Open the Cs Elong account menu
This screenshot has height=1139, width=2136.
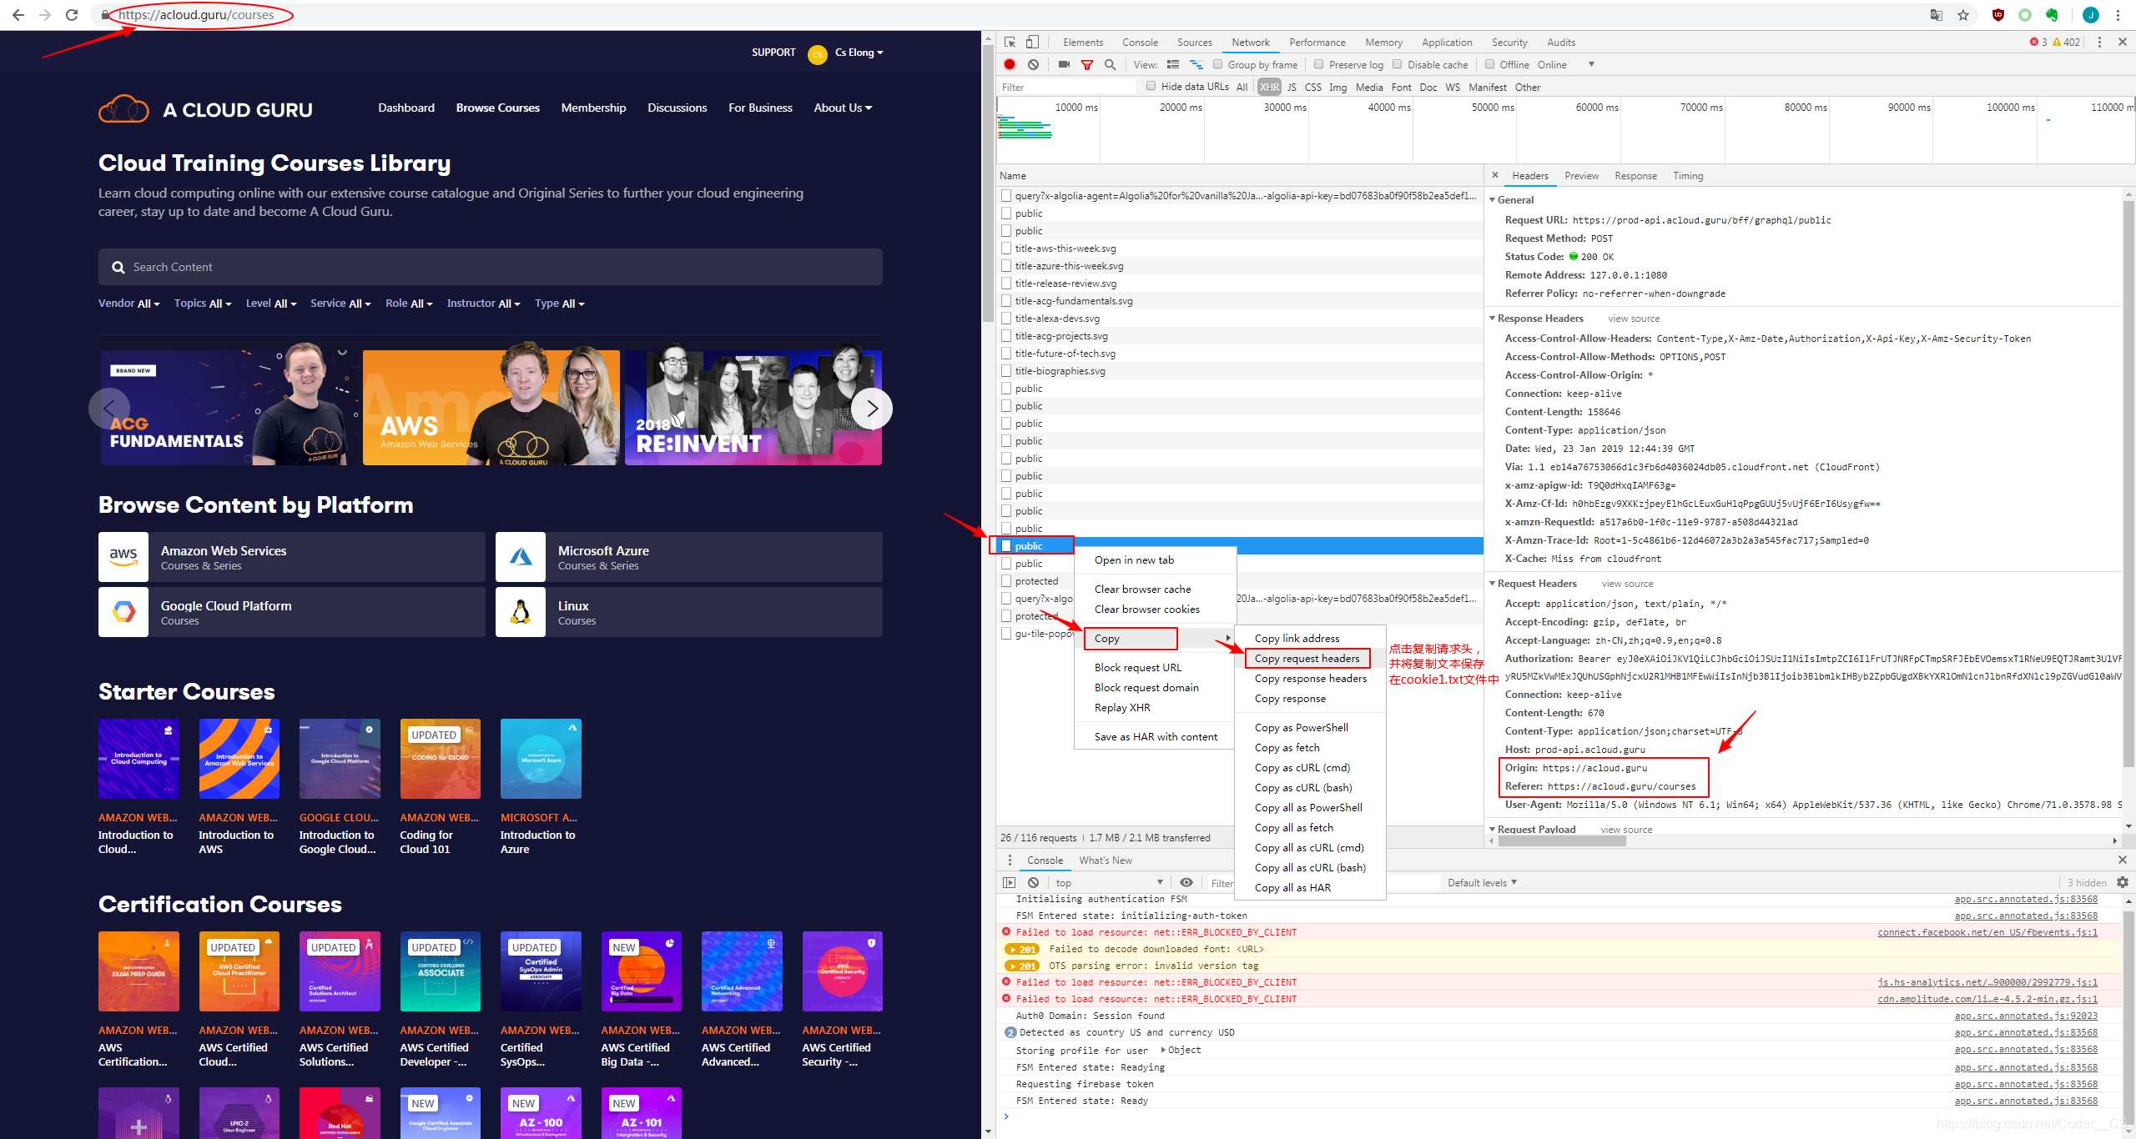(859, 53)
